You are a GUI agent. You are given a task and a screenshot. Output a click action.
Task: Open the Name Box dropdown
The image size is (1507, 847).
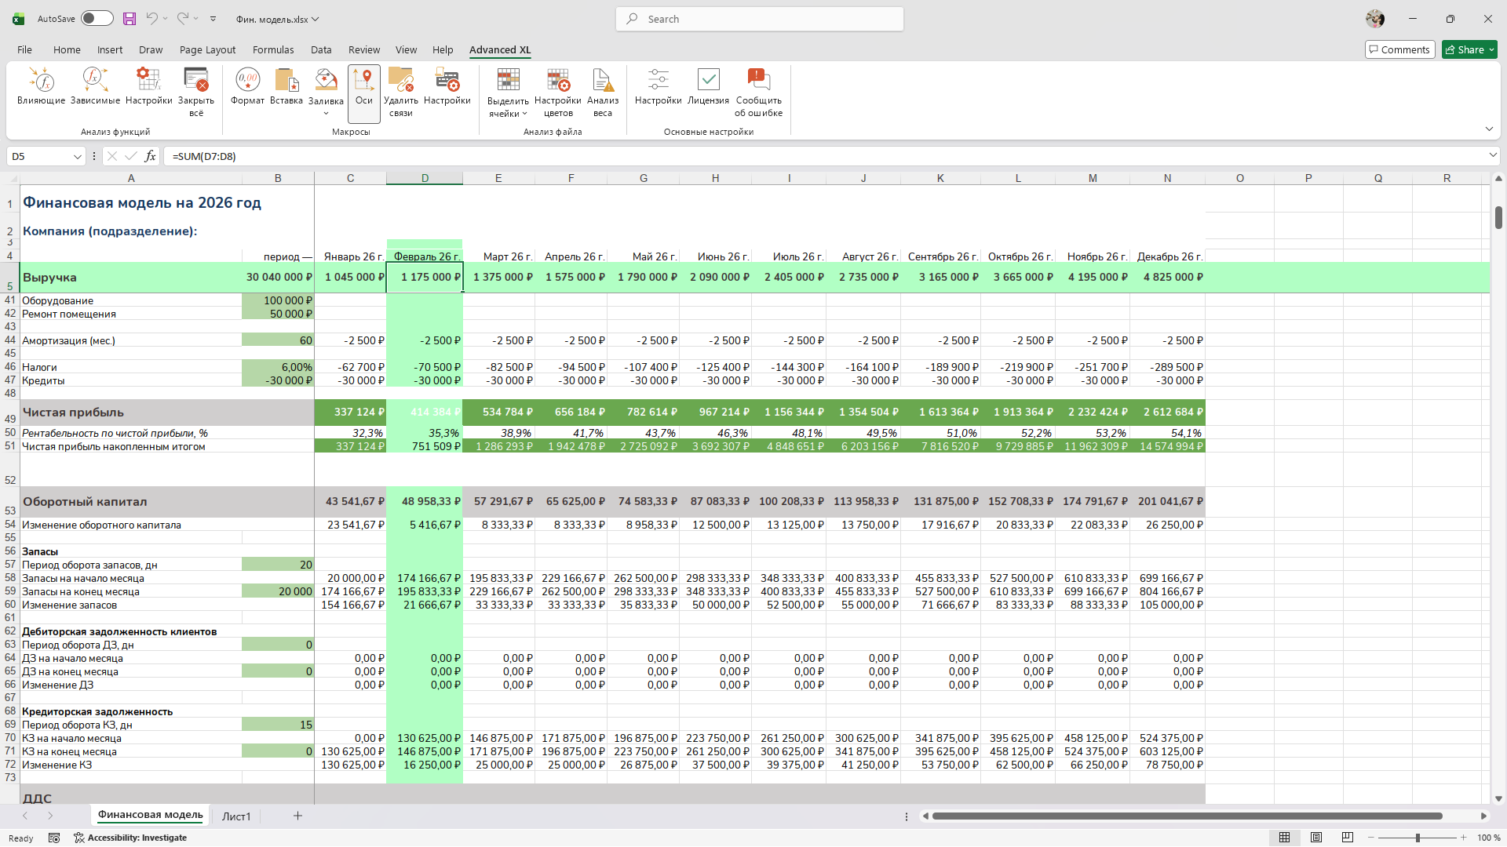coord(77,157)
